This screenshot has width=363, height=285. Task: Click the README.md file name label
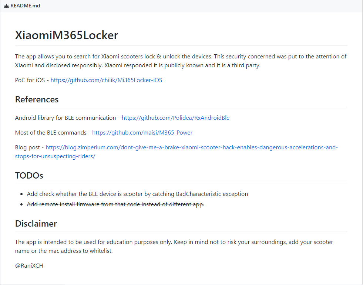click(x=25, y=6)
